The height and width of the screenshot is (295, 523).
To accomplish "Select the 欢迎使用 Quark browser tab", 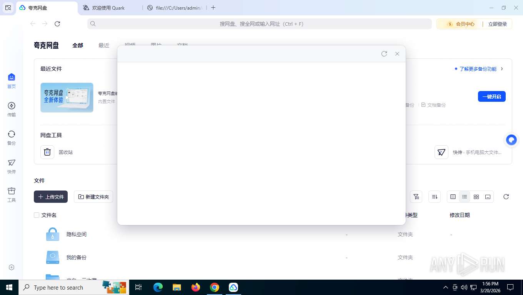I will pos(110,8).
